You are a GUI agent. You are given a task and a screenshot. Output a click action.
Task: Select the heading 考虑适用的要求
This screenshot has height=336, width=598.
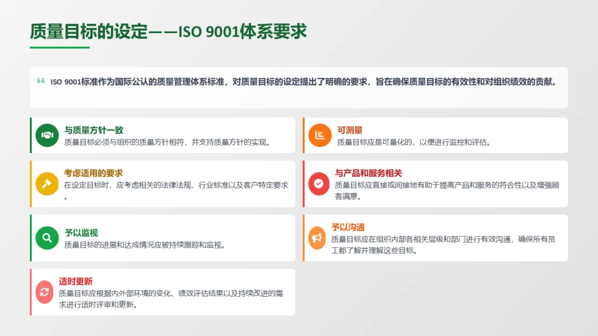(94, 173)
